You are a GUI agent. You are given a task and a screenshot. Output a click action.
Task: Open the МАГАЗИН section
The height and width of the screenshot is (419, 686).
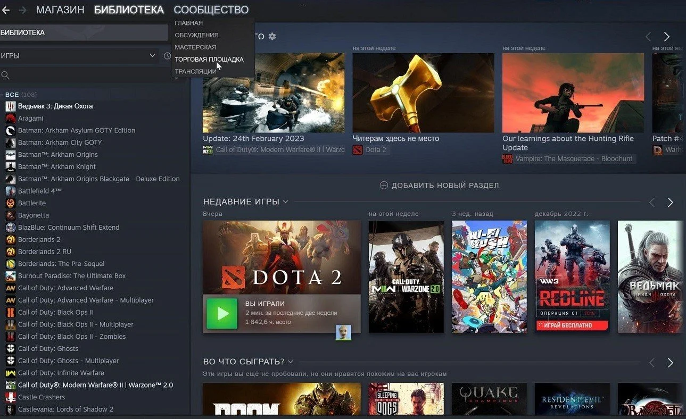point(60,10)
